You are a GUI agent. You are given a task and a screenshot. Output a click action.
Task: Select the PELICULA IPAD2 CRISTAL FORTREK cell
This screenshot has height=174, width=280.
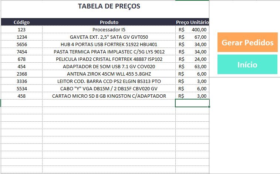[x=109, y=59]
